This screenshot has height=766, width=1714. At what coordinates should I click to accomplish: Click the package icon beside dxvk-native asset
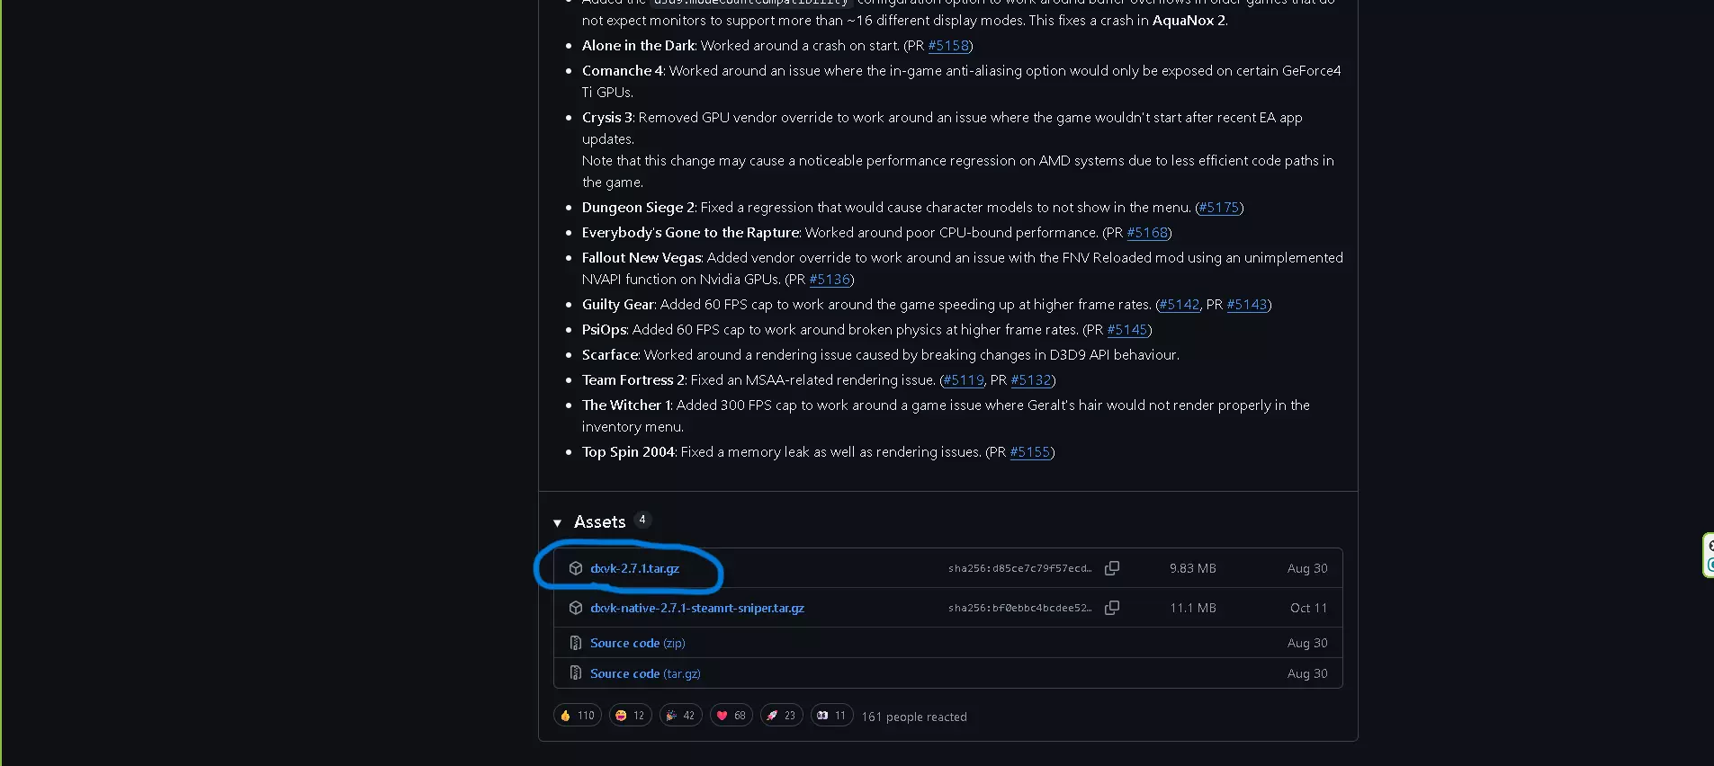576,608
